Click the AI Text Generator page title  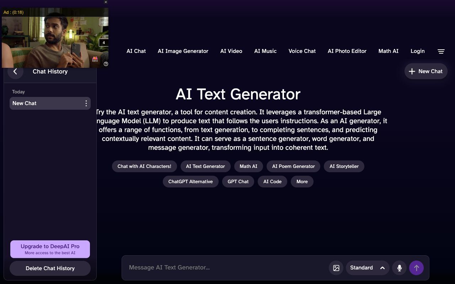coord(238,94)
